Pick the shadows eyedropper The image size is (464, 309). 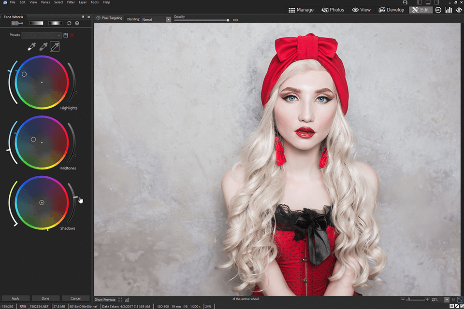[x=55, y=46]
